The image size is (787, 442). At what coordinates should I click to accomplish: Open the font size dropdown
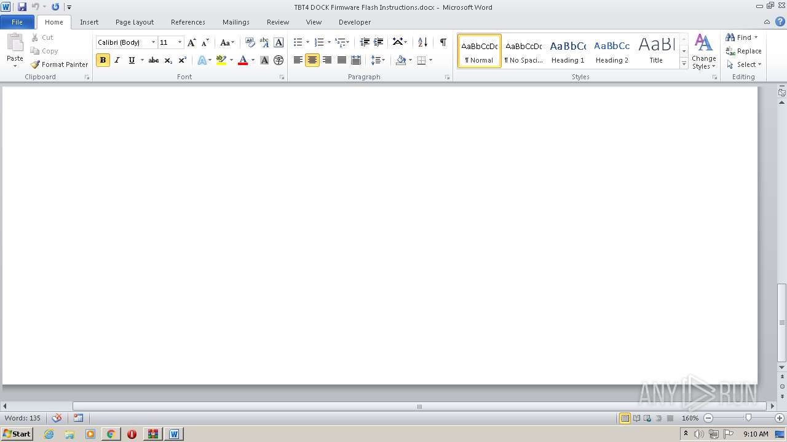(x=180, y=42)
